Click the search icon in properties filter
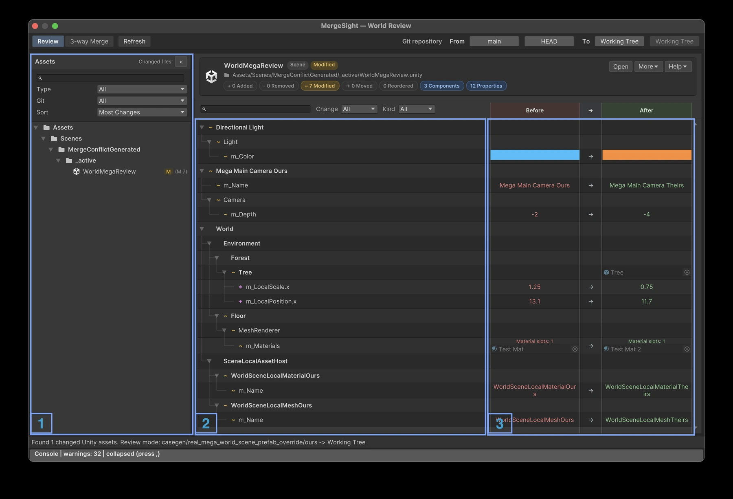Screen dimensions: 733x499 (204, 109)
